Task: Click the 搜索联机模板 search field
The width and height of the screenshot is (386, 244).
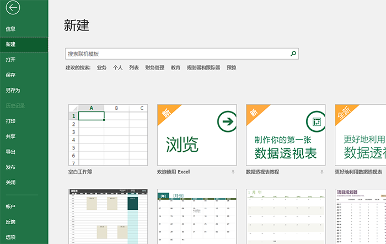Action: [176, 54]
